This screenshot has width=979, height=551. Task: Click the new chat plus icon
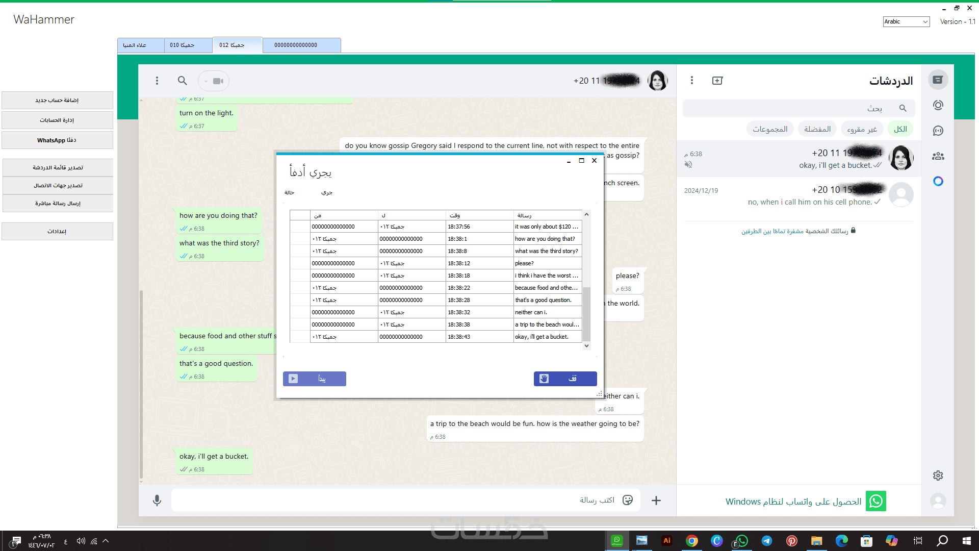point(717,81)
